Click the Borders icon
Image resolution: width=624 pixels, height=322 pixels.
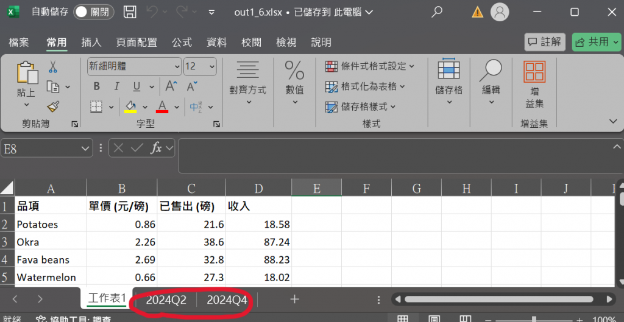(x=96, y=107)
